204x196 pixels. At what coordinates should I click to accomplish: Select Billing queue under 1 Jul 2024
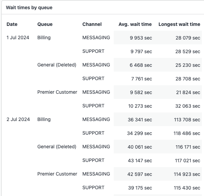click(44, 37)
